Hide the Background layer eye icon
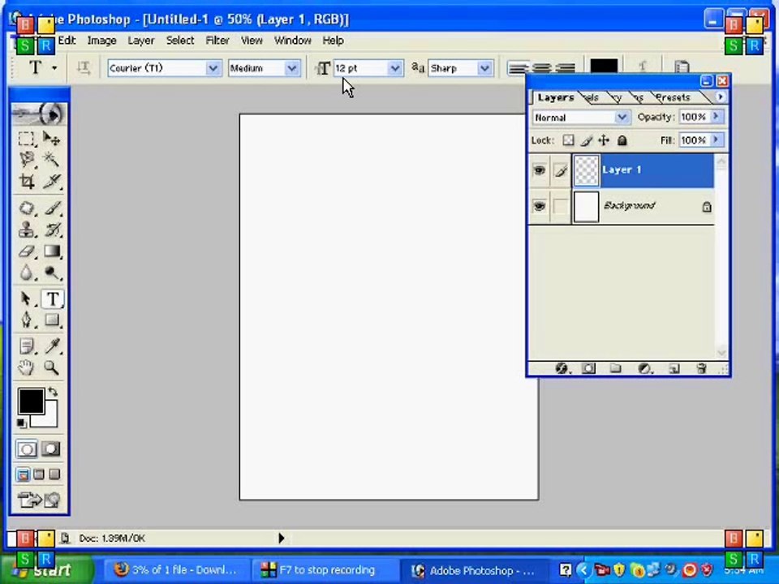The width and height of the screenshot is (779, 584). 539,205
